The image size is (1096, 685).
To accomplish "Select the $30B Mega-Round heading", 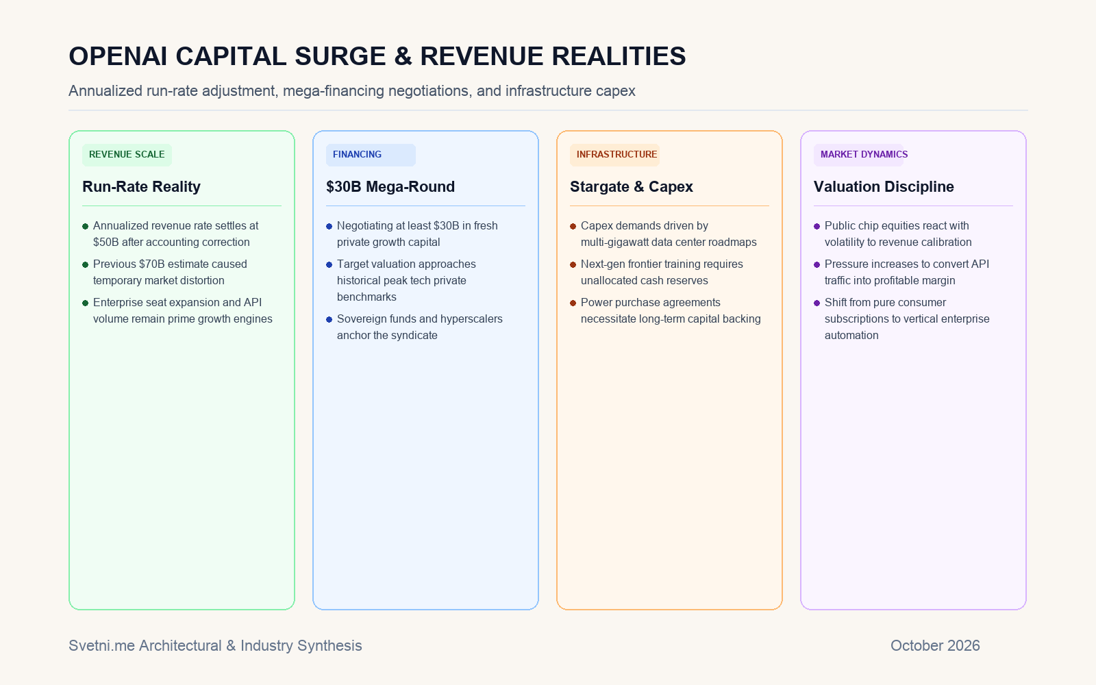I will tap(390, 186).
